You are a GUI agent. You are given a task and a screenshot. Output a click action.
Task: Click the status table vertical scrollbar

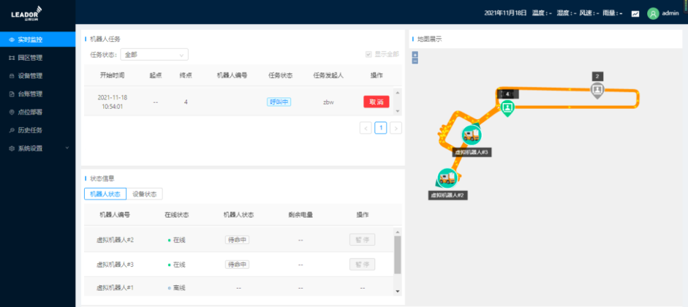click(x=398, y=255)
